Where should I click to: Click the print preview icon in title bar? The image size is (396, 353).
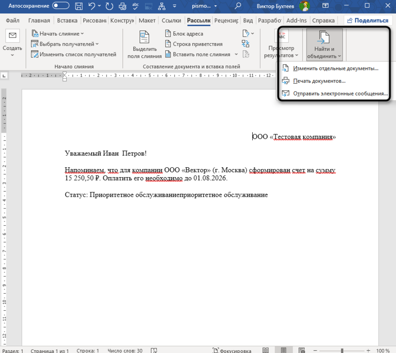[x=122, y=6]
